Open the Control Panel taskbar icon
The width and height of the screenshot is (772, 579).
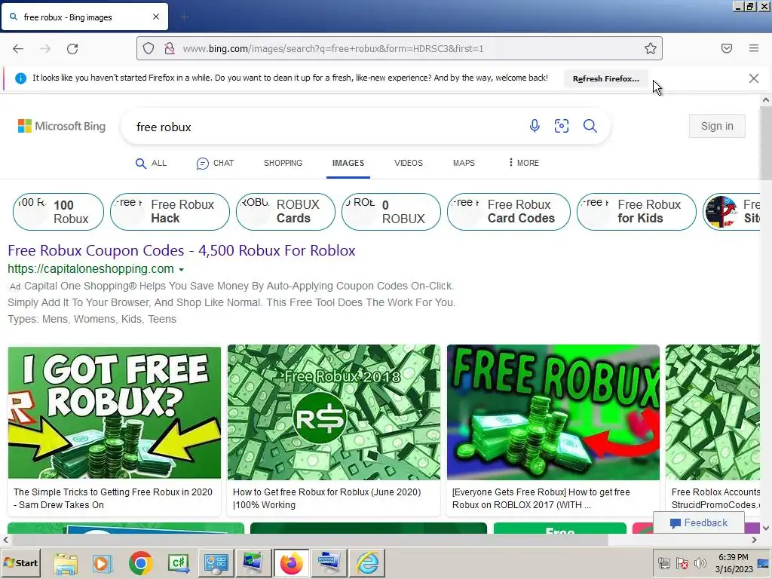coord(216,563)
